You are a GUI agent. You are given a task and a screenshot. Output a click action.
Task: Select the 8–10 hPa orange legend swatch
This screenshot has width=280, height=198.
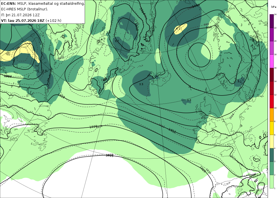click(x=272, y=115)
